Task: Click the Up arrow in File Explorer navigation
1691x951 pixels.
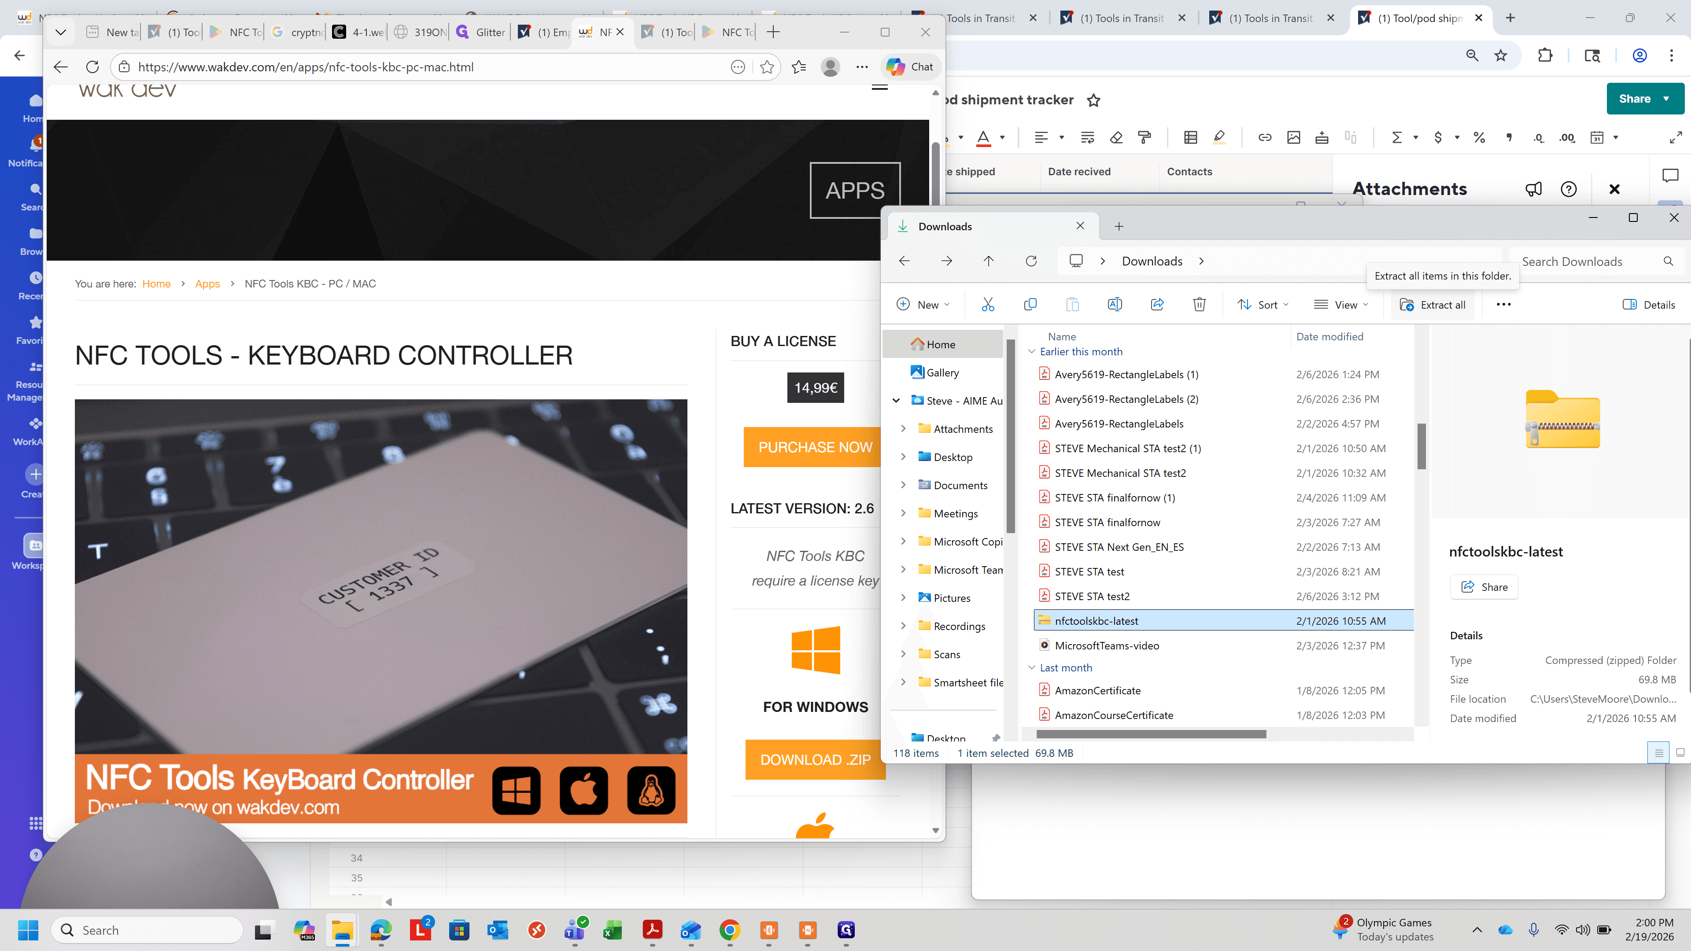Action: 989,261
